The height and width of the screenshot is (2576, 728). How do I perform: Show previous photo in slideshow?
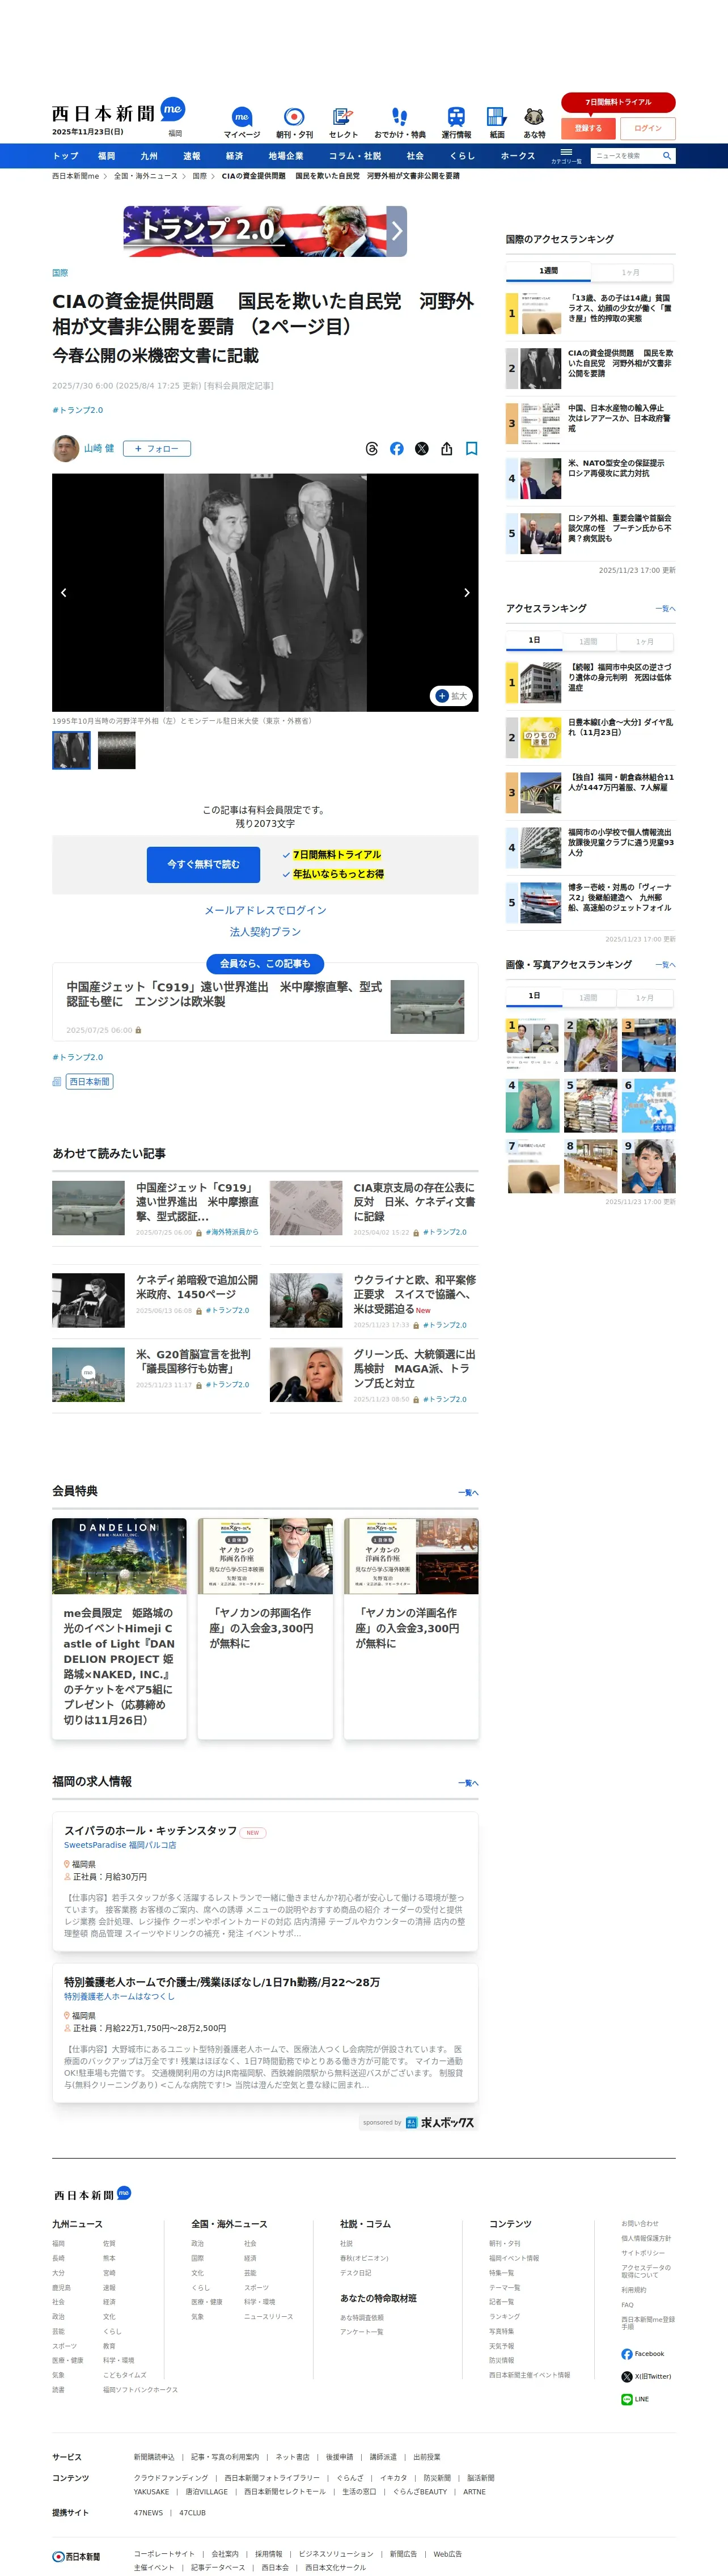tap(64, 593)
